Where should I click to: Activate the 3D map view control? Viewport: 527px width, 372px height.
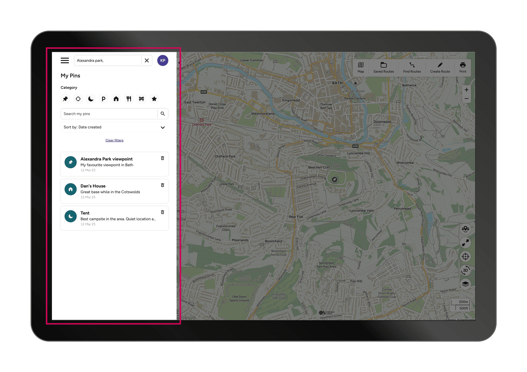tap(466, 271)
